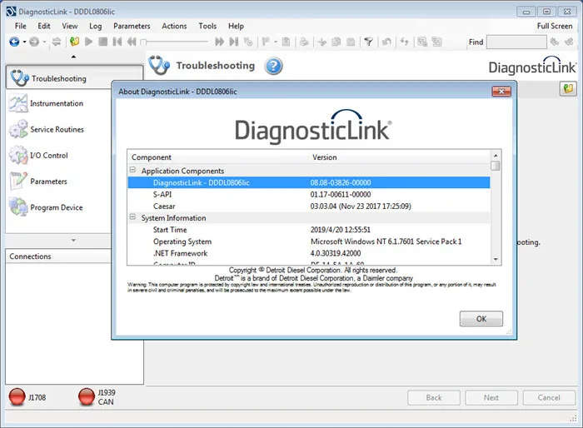
Task: Open the flag marker dropdown arrow
Action: point(276,42)
